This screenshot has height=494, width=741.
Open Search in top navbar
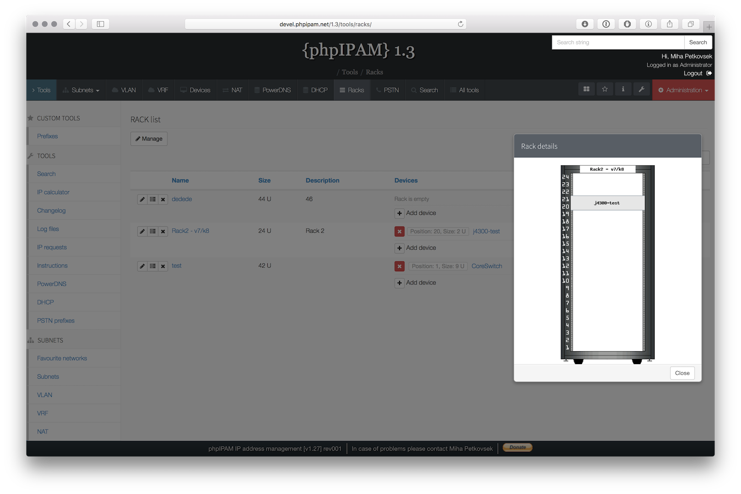(425, 90)
